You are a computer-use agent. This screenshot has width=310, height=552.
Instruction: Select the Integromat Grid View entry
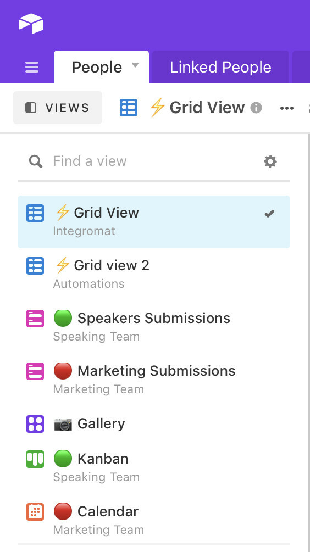(154, 222)
